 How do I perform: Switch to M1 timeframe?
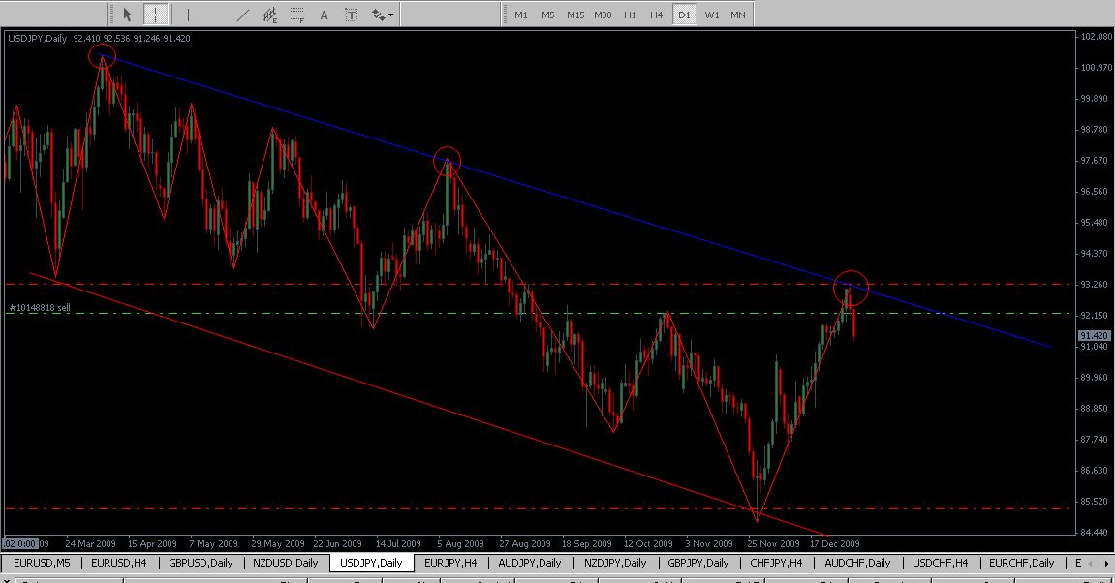521,15
